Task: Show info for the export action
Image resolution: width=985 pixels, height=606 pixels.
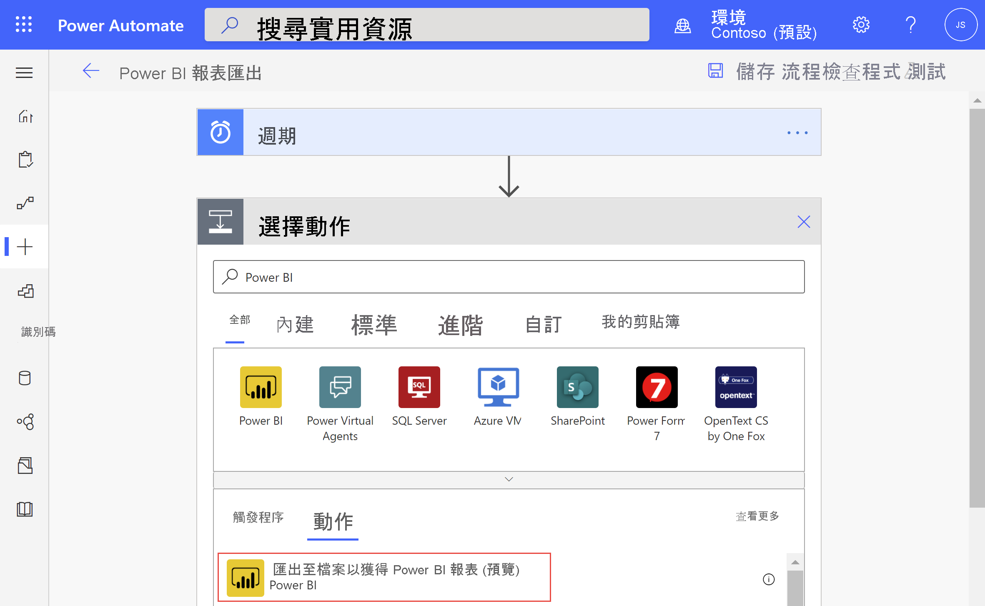Action: 769,579
